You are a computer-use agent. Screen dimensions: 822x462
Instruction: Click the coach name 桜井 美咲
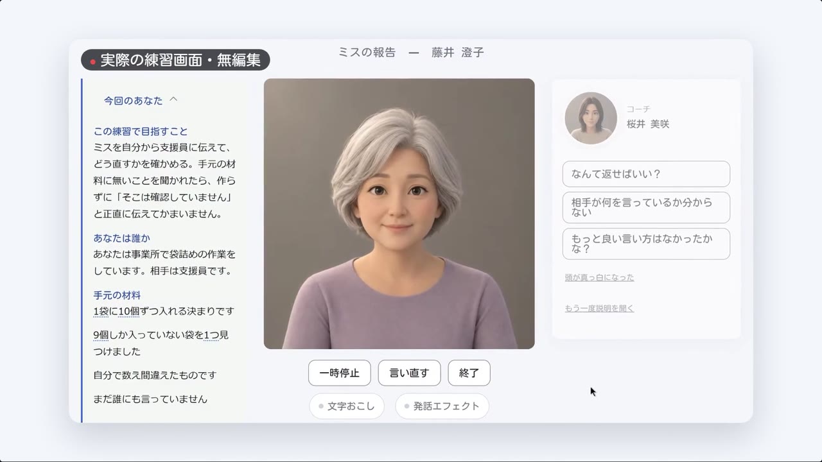pos(648,124)
